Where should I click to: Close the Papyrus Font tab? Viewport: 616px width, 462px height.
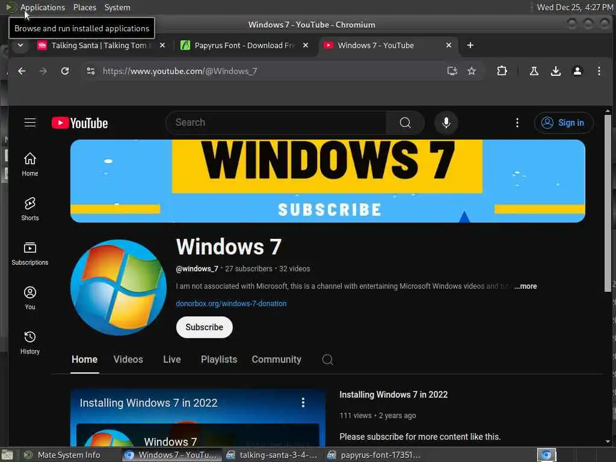click(x=305, y=45)
